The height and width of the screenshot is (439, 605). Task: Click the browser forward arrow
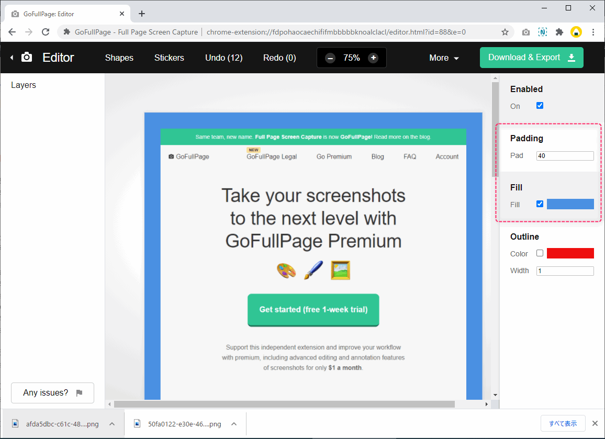pyautogui.click(x=29, y=32)
